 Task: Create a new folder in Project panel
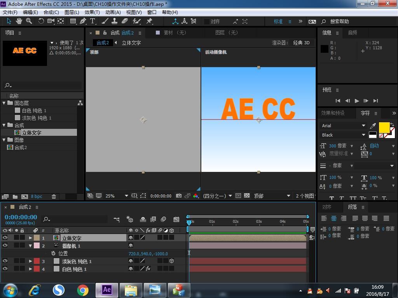(15, 196)
